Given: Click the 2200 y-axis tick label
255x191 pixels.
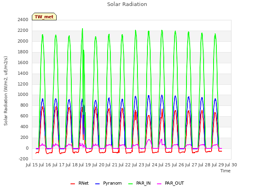Looking at the screenshot, I should coord(23,30).
